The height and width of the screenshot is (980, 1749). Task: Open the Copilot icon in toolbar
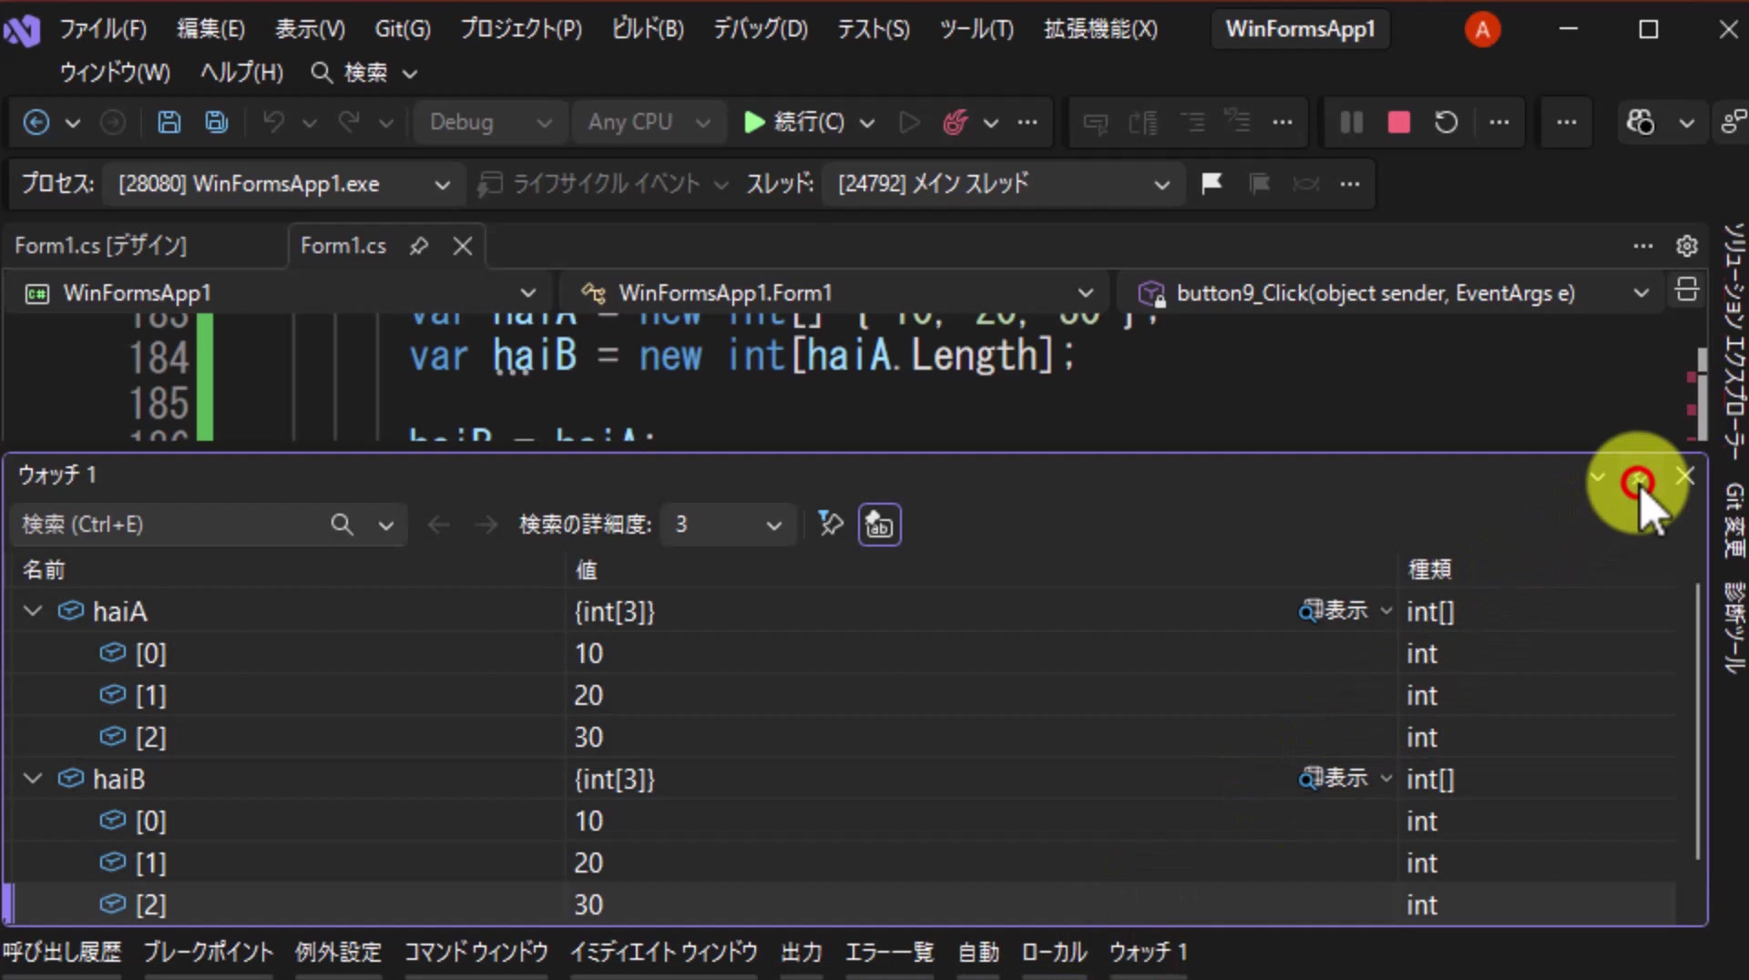coord(1641,122)
